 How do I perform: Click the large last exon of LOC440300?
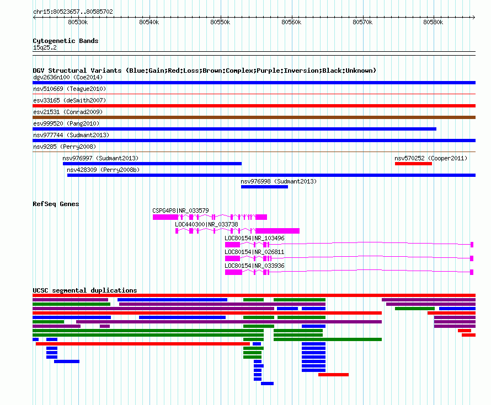[277, 231]
